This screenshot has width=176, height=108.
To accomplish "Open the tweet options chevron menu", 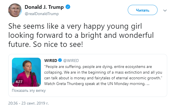I will click(x=165, y=11).
